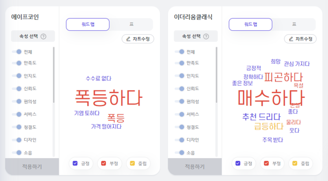Click 적용하기 button in 에이프코인 panel
The height and width of the screenshot is (181, 328).
tap(32, 167)
